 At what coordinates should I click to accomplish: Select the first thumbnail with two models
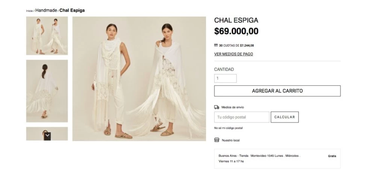(x=47, y=36)
